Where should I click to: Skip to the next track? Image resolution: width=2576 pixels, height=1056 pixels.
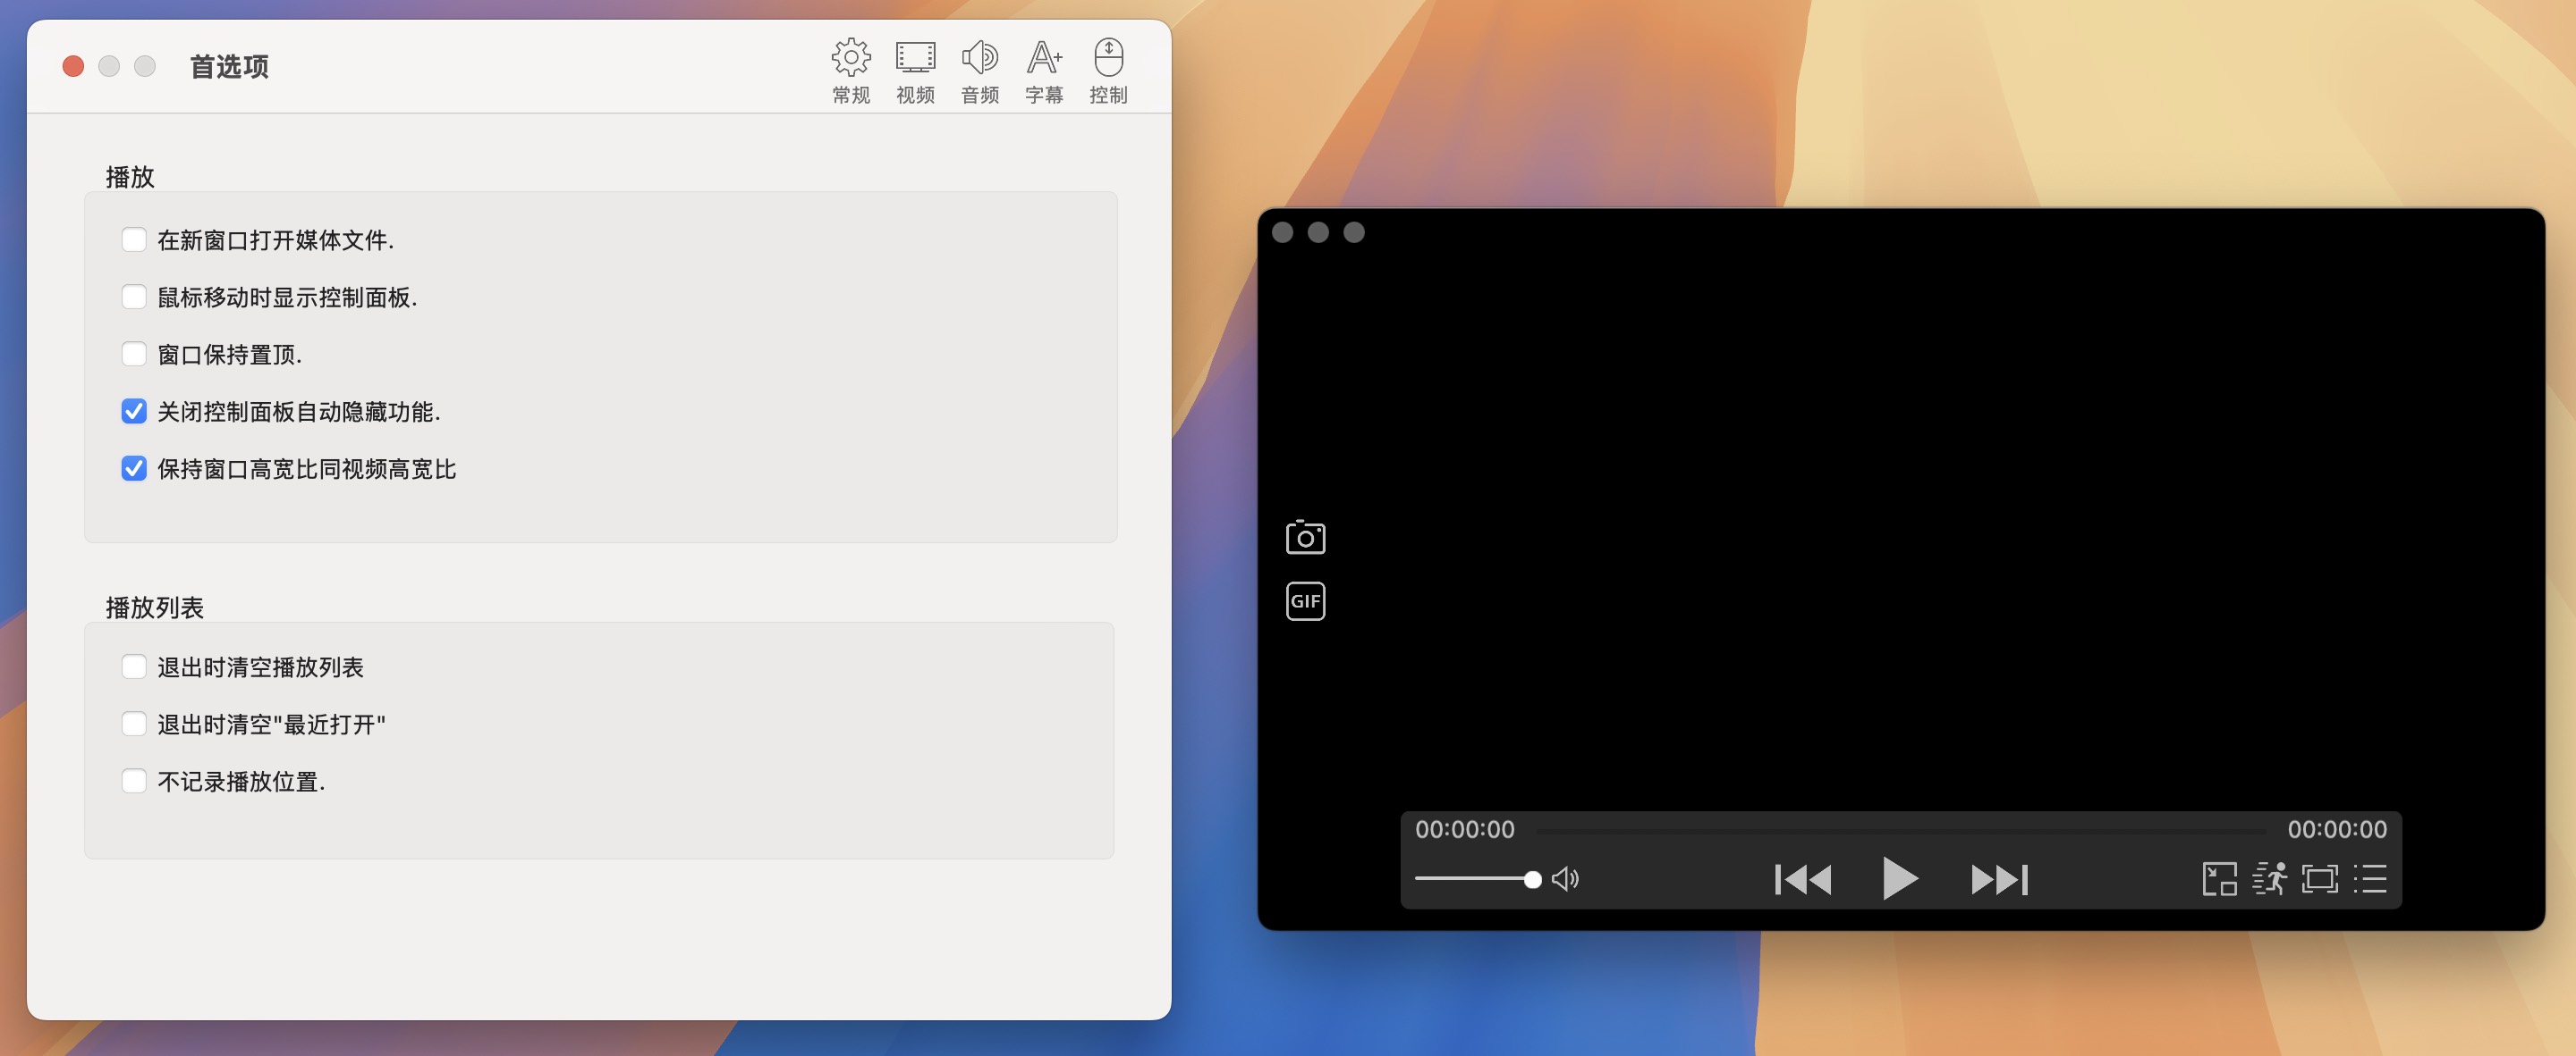click(1998, 879)
